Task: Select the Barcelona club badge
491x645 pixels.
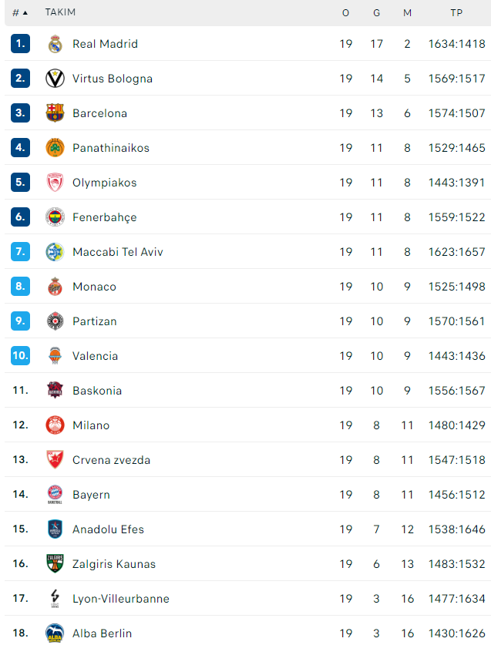Action: 55,113
